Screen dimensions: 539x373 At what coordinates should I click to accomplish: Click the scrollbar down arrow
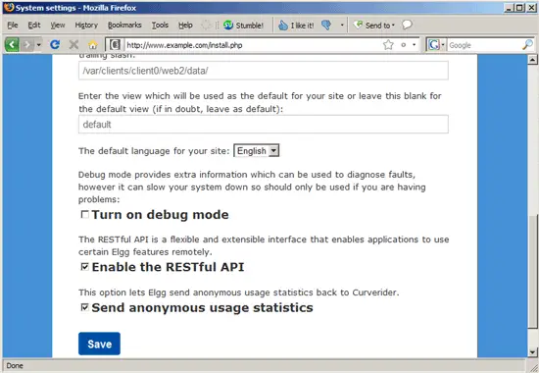pyautogui.click(x=532, y=352)
